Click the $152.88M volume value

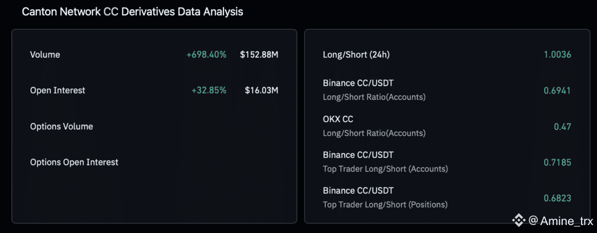tap(259, 55)
